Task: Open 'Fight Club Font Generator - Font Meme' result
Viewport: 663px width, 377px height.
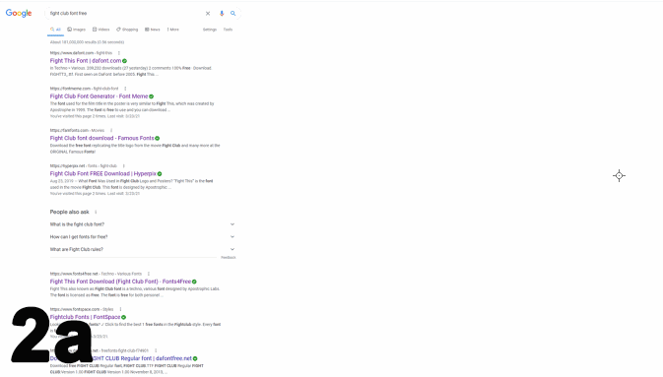Action: coord(99,96)
